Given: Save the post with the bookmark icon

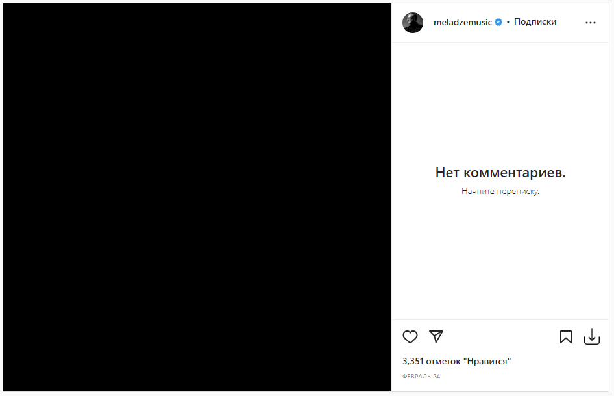Looking at the screenshot, I should (x=565, y=336).
